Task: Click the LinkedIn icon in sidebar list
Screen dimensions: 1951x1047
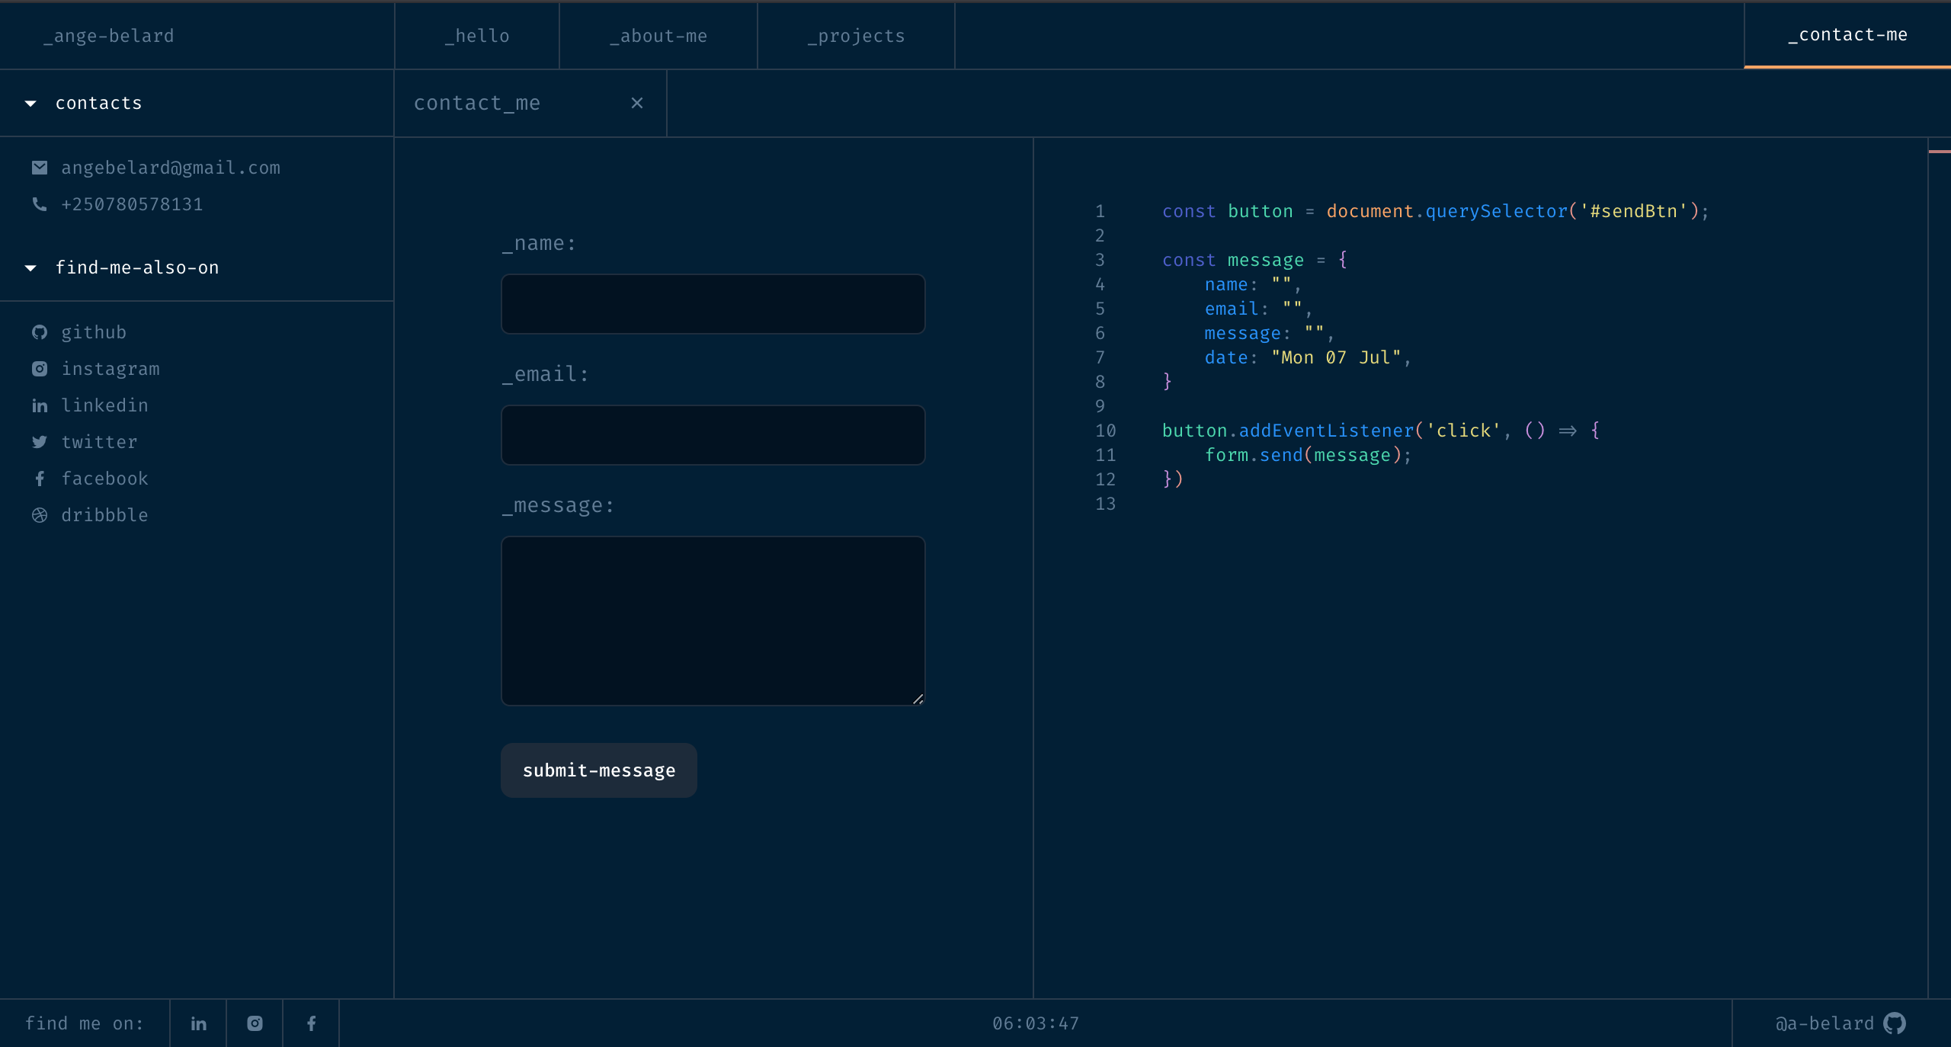Action: point(40,406)
